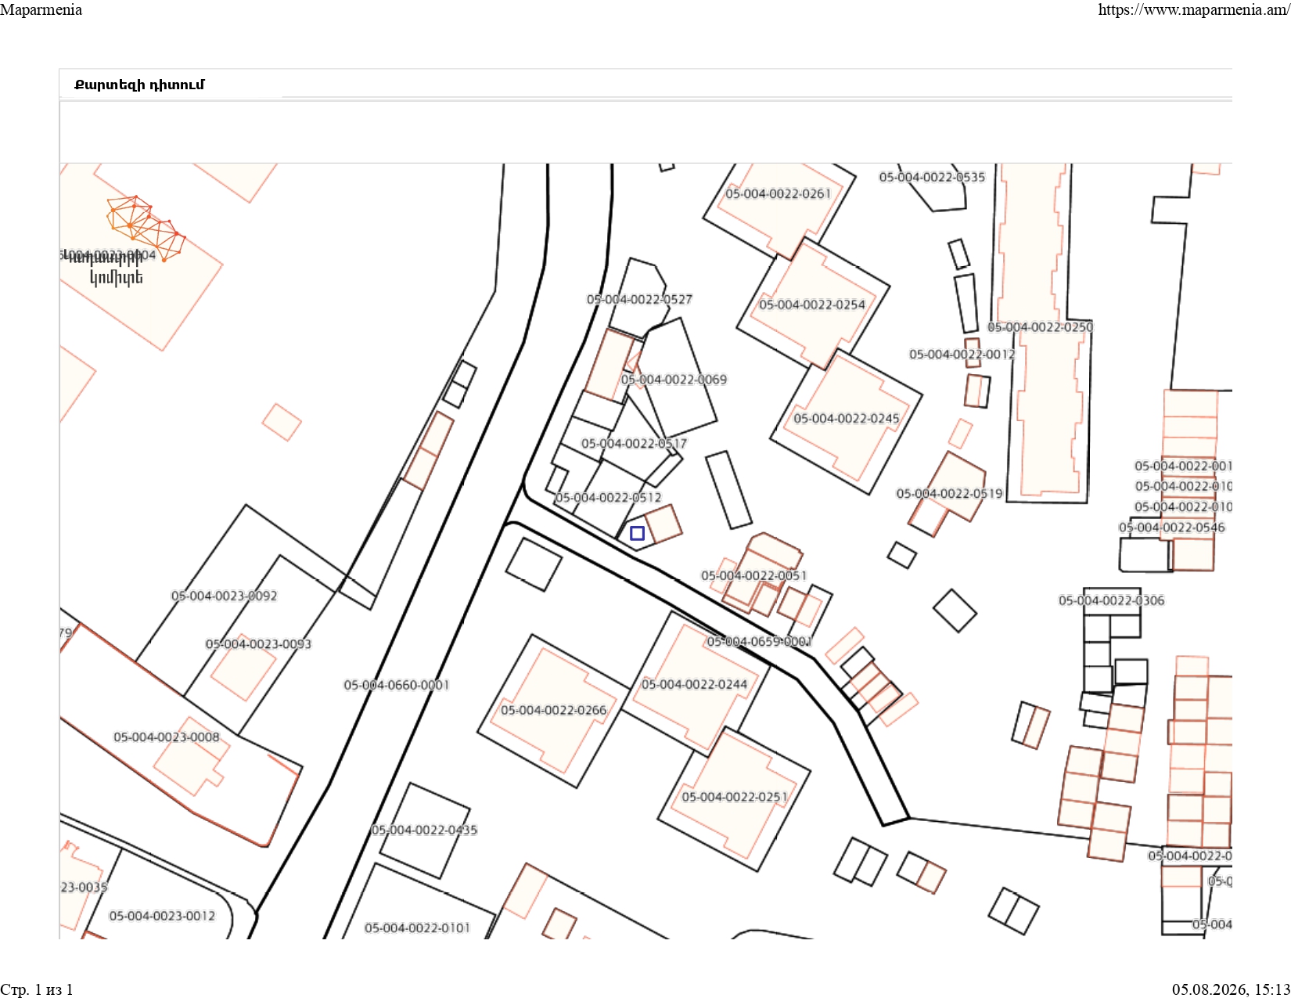
Task: Click the orange network logo icon
Action: click(x=146, y=228)
